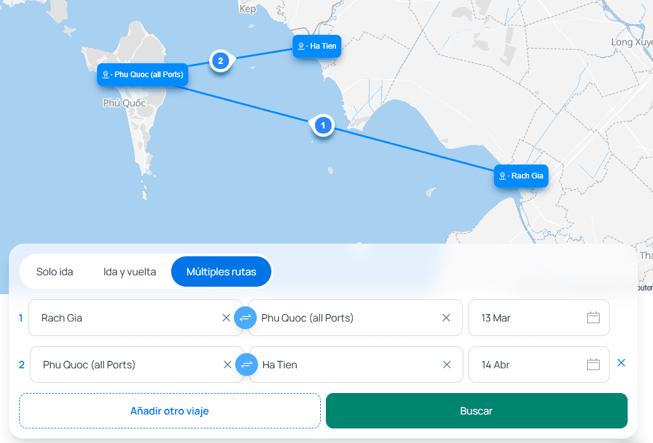Click the Rach Gia port map marker
This screenshot has height=443, width=653.
(x=521, y=175)
